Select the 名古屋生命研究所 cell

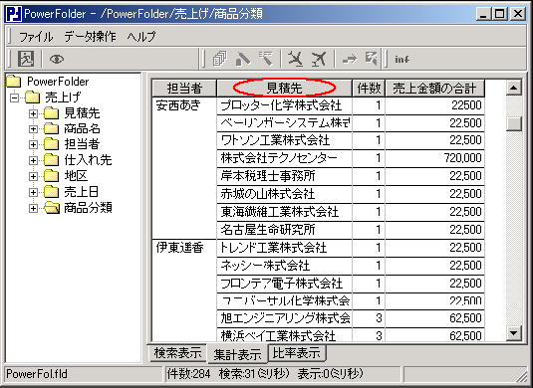pyautogui.click(x=284, y=230)
